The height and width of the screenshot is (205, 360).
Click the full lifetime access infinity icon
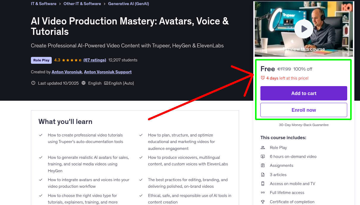coord(263,192)
